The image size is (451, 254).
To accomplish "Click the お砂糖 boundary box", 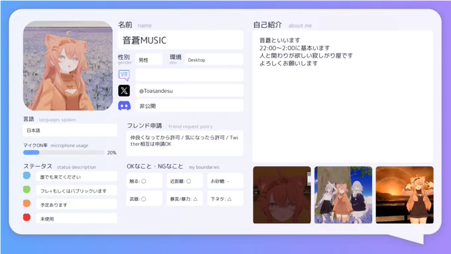I will [225, 181].
